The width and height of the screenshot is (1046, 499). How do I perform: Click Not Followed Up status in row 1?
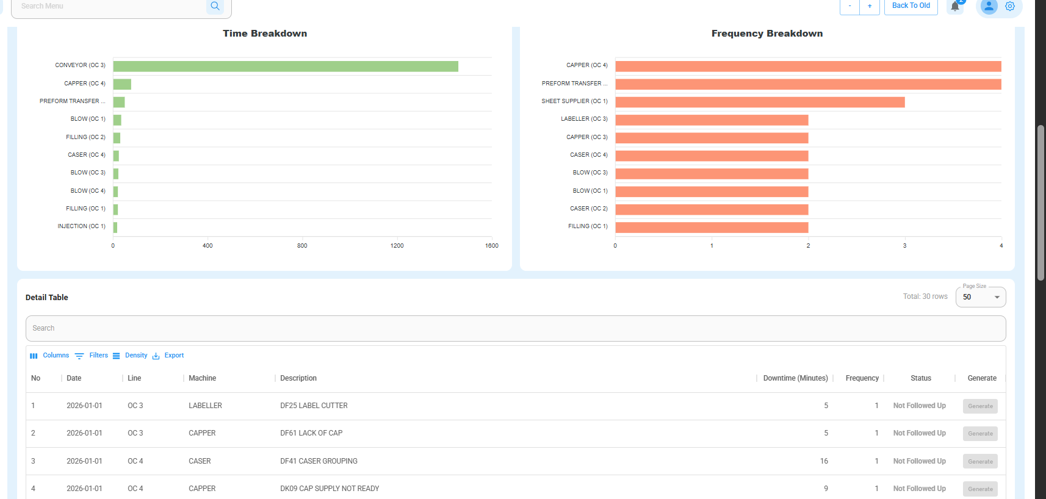click(x=919, y=406)
